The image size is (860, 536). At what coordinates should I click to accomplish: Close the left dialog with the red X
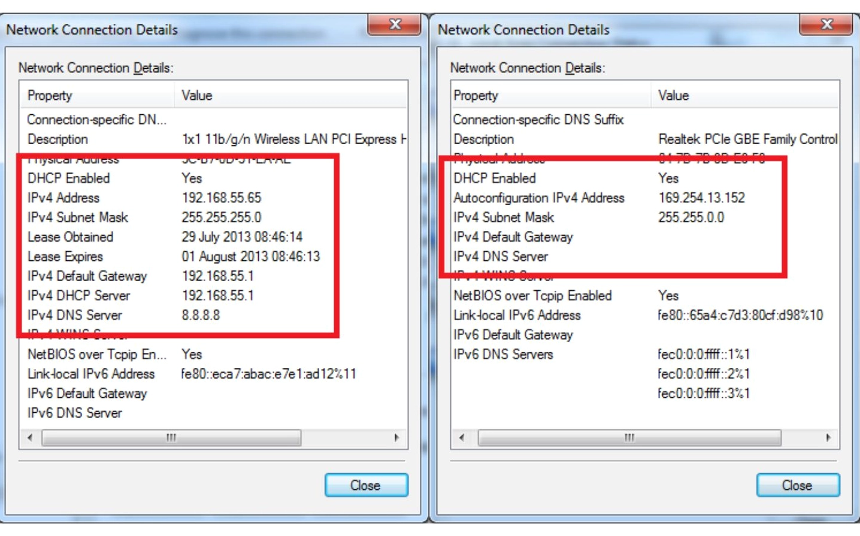click(x=395, y=25)
